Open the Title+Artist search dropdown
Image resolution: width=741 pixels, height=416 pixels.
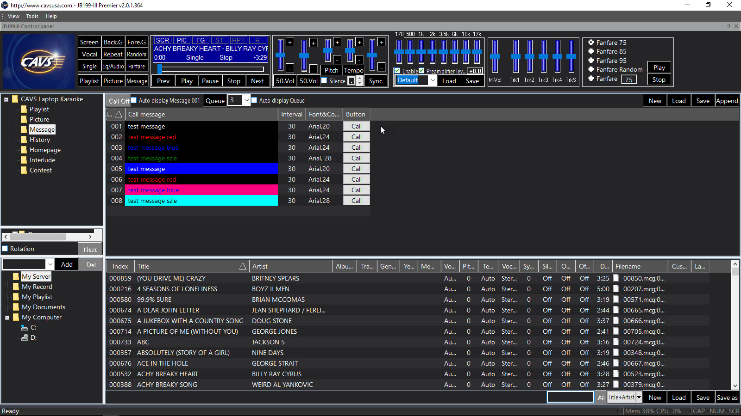(x=639, y=397)
